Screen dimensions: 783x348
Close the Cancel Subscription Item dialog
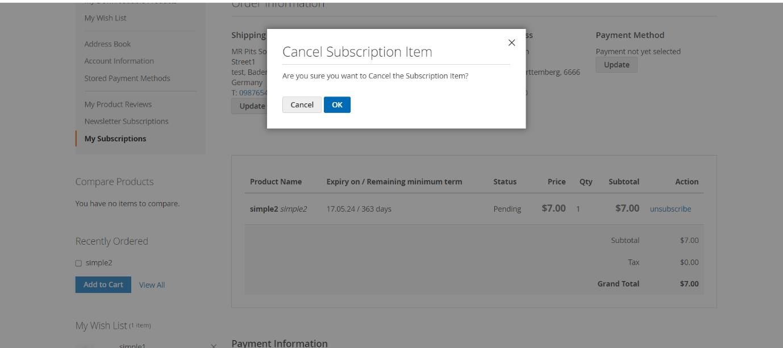point(511,42)
